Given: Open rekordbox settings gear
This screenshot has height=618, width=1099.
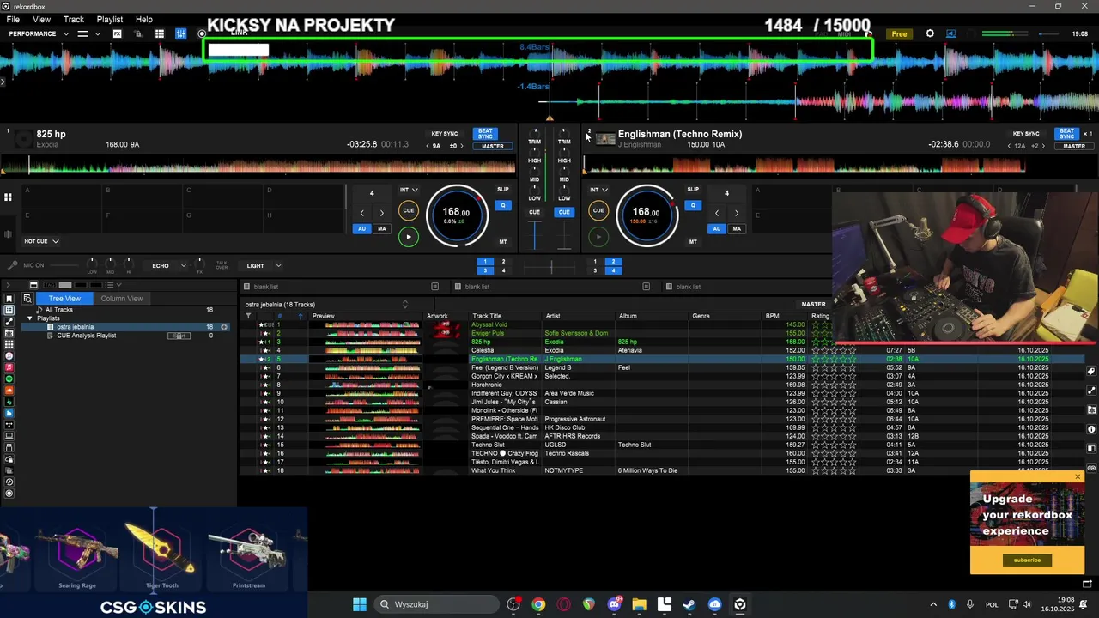Looking at the screenshot, I should click(x=930, y=34).
